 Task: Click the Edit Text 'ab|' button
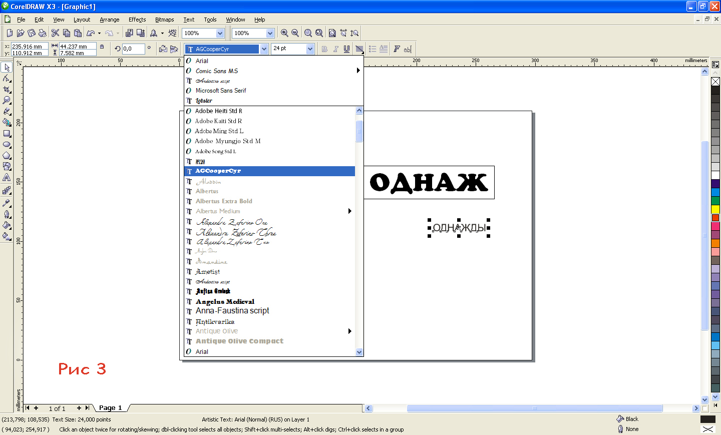(x=408, y=49)
